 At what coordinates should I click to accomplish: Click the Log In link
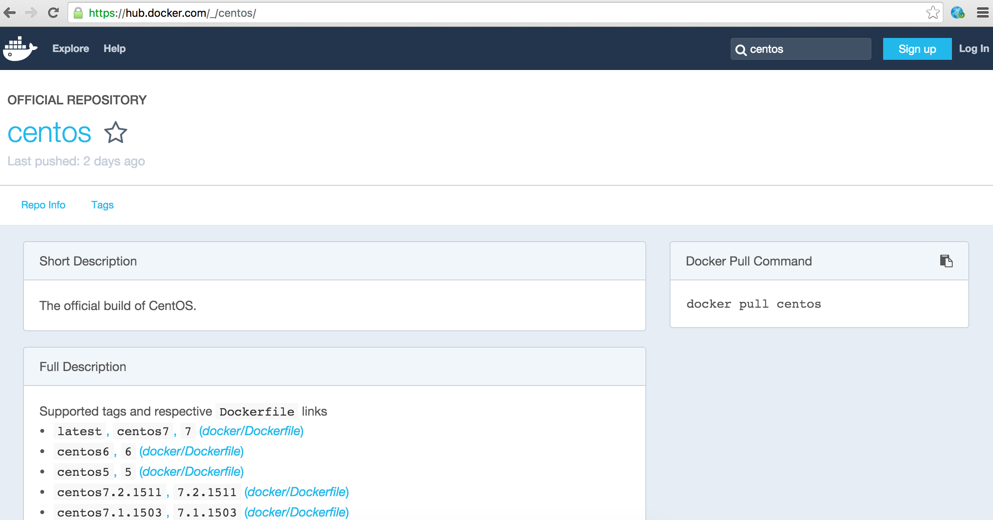click(x=974, y=48)
